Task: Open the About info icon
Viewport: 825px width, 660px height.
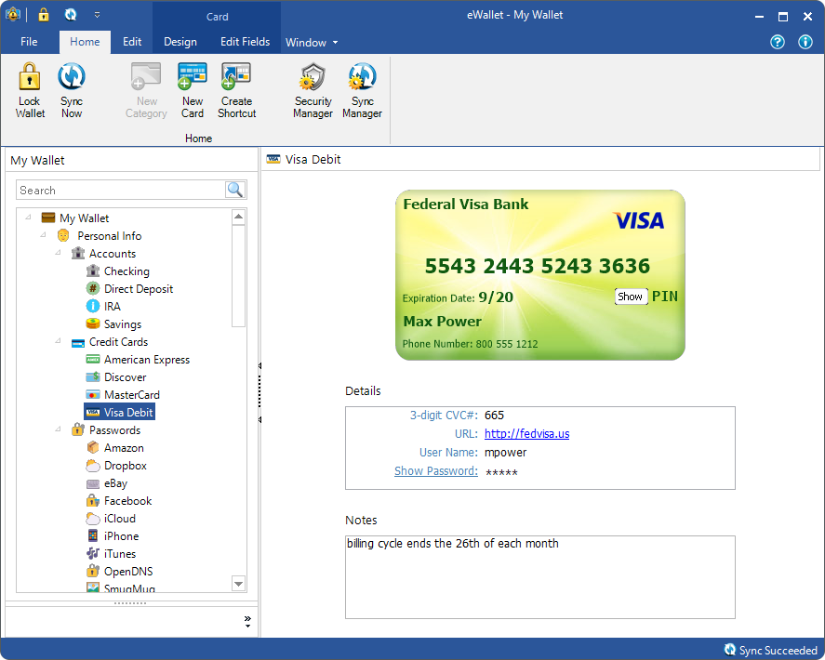Action: [805, 42]
